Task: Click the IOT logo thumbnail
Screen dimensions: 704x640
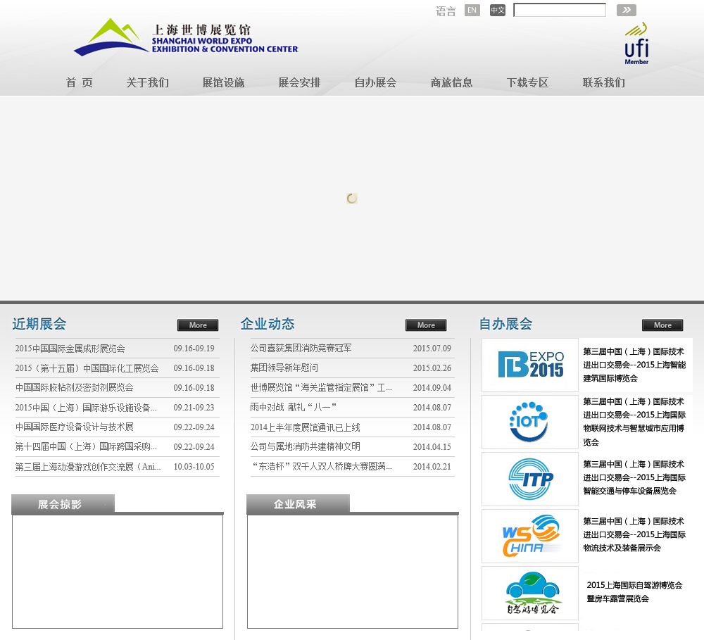Action: point(530,422)
